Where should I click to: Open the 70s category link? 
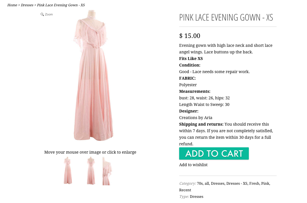click(200, 183)
